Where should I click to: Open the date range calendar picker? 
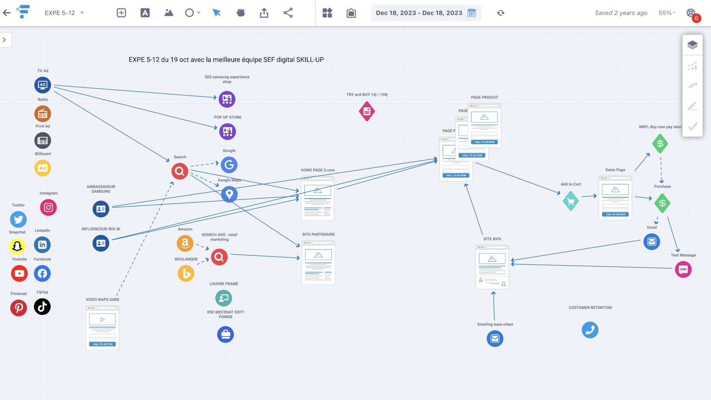coord(471,13)
